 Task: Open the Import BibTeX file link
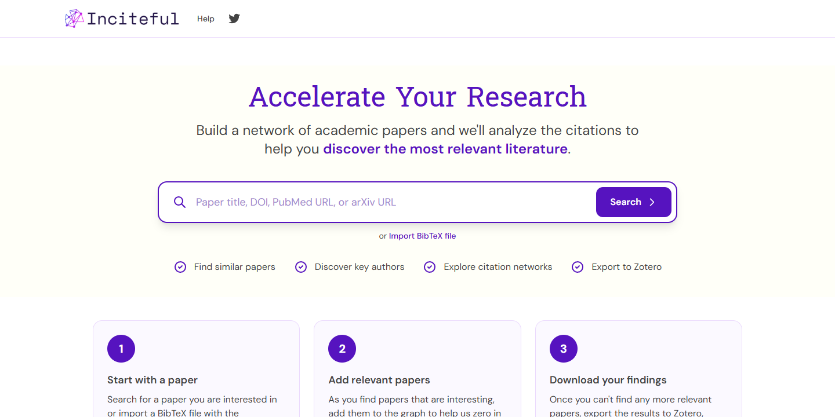pyautogui.click(x=422, y=236)
